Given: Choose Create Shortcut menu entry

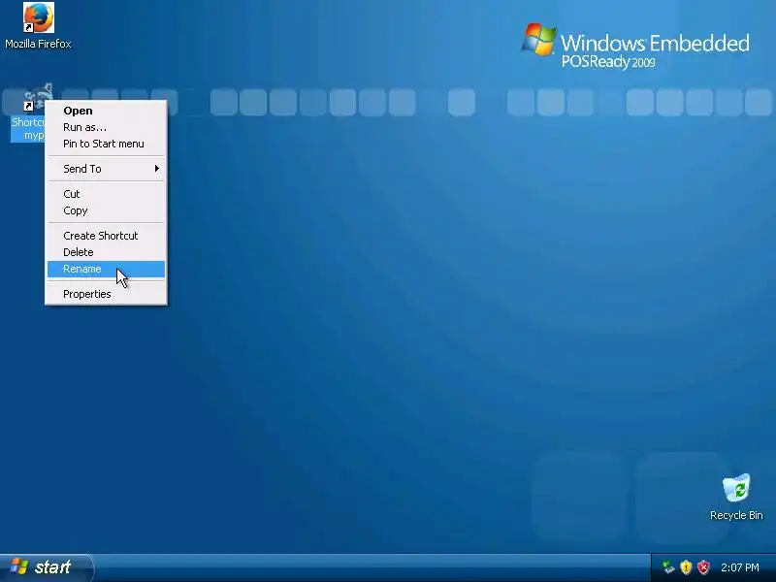Looking at the screenshot, I should tap(106, 236).
